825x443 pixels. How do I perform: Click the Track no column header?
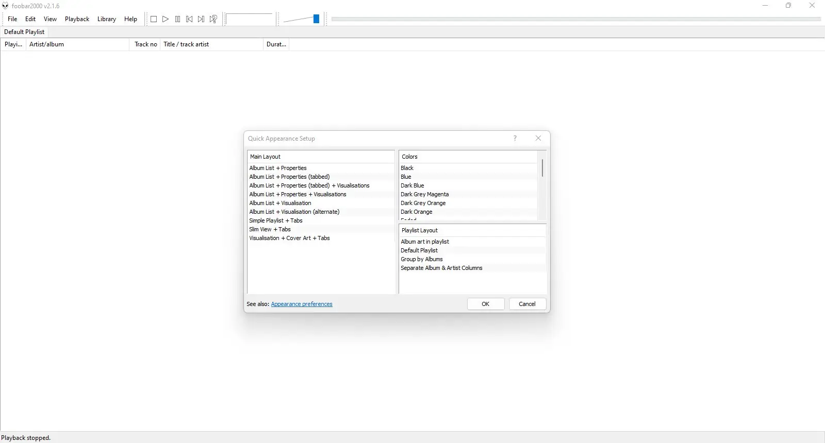click(x=145, y=44)
